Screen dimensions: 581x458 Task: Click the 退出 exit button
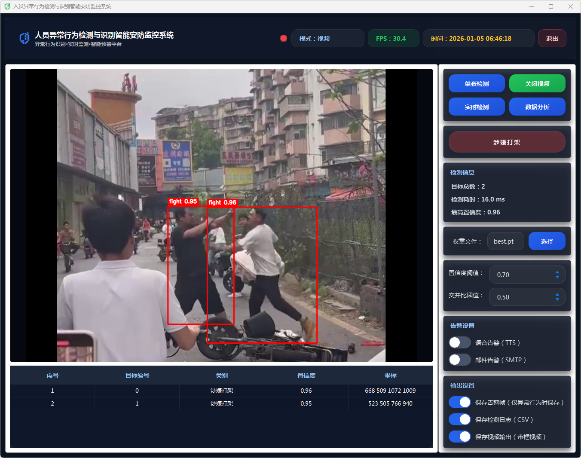[552, 39]
